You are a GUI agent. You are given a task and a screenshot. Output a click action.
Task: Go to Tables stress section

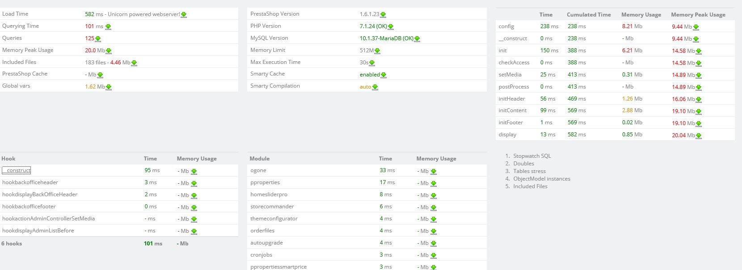[529, 171]
